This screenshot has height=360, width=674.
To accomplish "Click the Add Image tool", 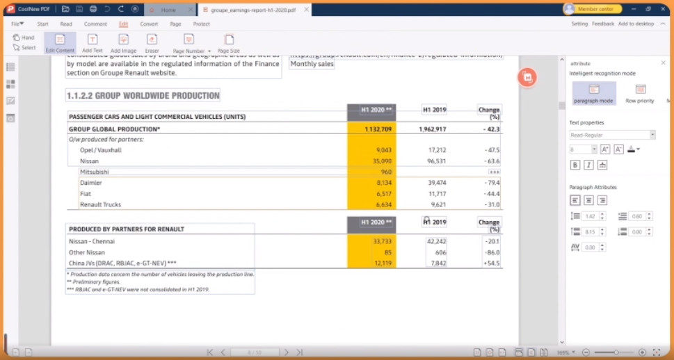I will [123, 43].
